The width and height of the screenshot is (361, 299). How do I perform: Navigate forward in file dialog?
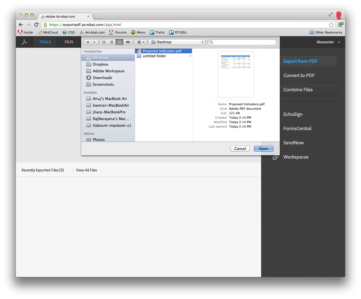95,42
